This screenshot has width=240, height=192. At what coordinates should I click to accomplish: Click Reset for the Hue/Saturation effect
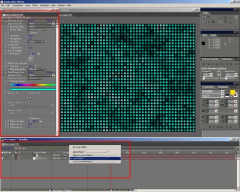30,72
